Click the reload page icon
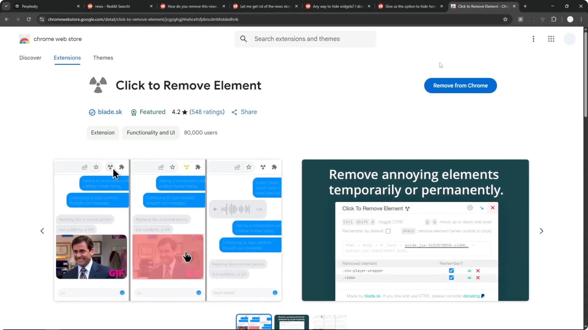 click(29, 19)
